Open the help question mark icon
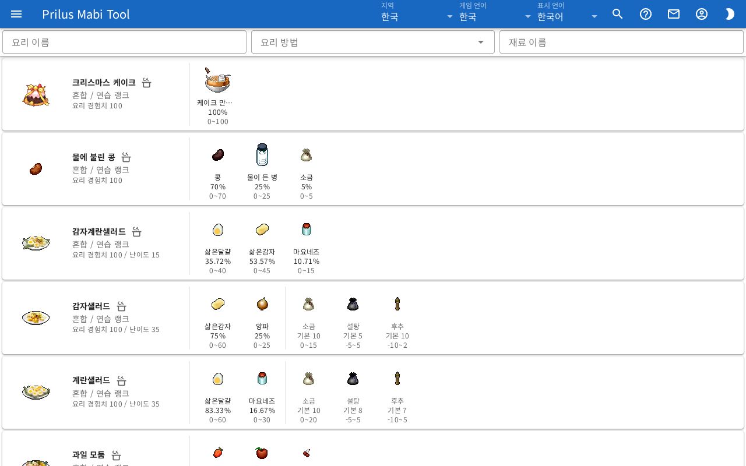Viewport: 746px width, 466px height. [646, 14]
